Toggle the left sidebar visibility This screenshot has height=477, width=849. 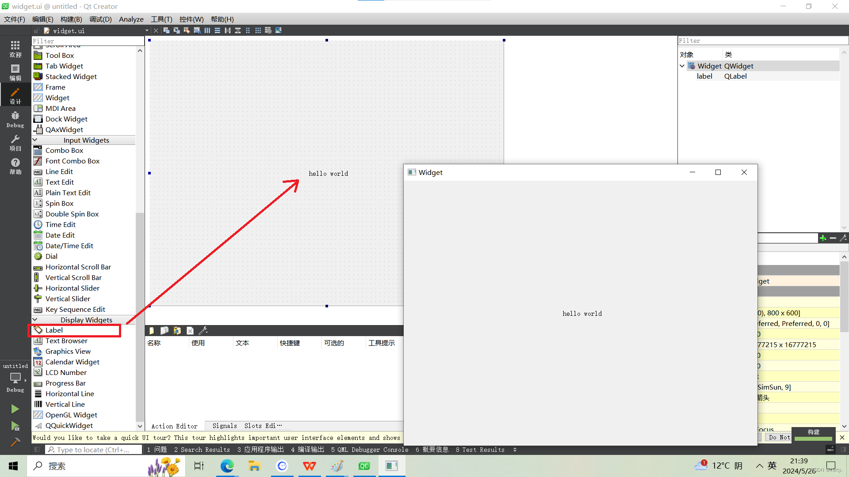point(37,450)
